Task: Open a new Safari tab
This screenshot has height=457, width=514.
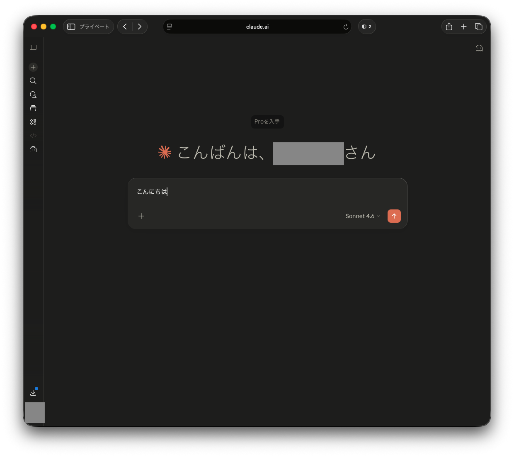Action: click(464, 27)
